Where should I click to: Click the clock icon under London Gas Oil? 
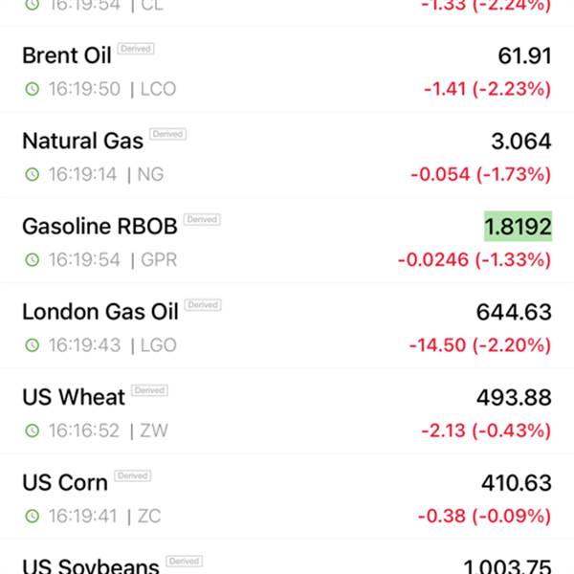pyautogui.click(x=32, y=344)
